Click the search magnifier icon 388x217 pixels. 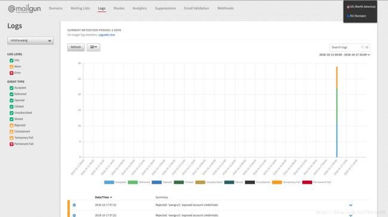coord(362,47)
